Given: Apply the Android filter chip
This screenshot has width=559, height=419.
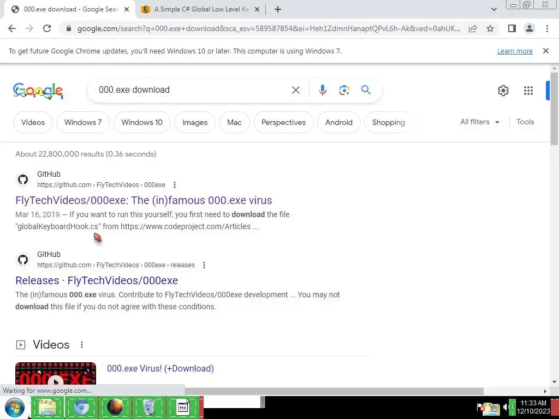Looking at the screenshot, I should 338,122.
